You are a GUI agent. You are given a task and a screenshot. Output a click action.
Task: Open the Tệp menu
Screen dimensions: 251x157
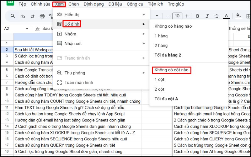tap(22, 4)
